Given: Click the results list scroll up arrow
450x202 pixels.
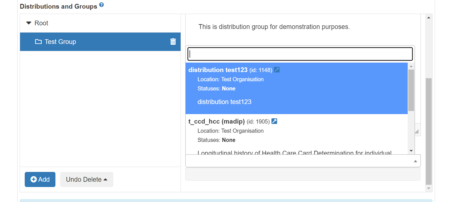Looking at the screenshot, I should pos(411,66).
